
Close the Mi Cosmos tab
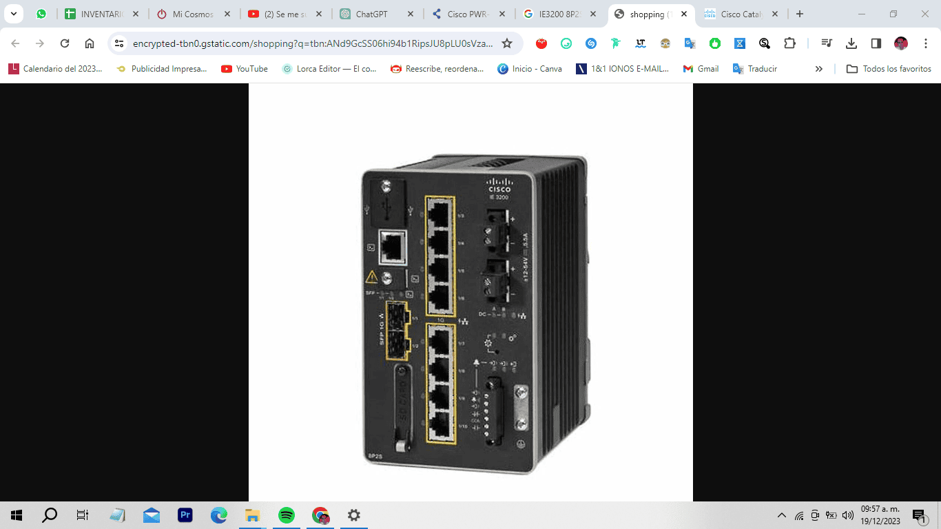227,14
